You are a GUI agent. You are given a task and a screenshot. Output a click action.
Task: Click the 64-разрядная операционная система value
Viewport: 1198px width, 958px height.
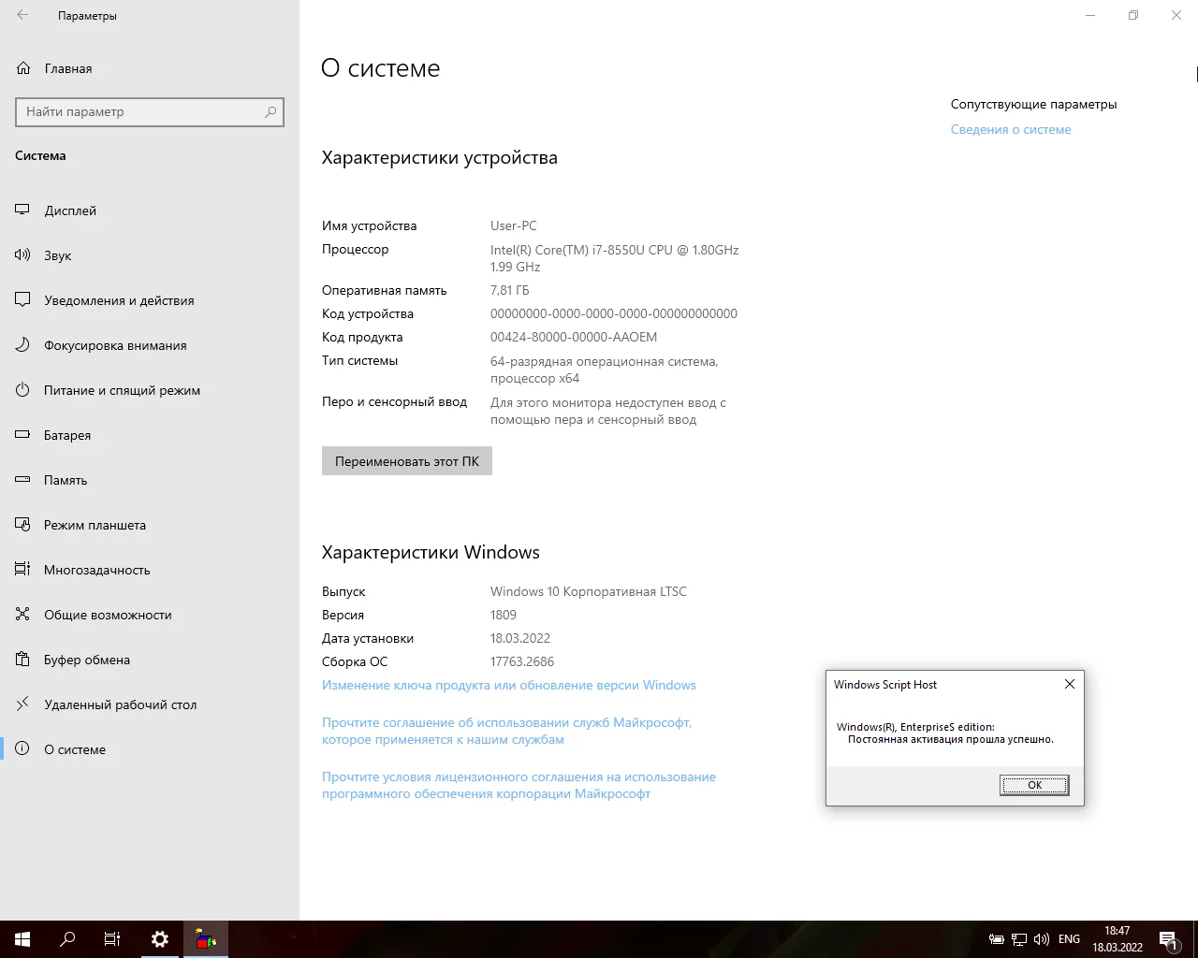click(x=605, y=370)
